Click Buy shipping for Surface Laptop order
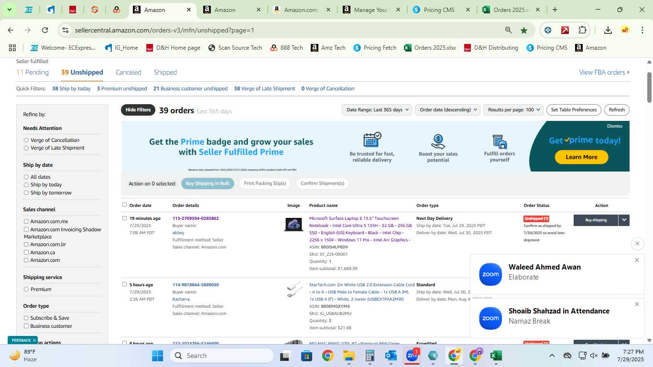 [596, 220]
